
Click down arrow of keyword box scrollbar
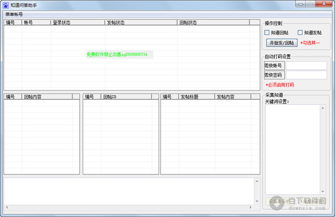(323, 191)
